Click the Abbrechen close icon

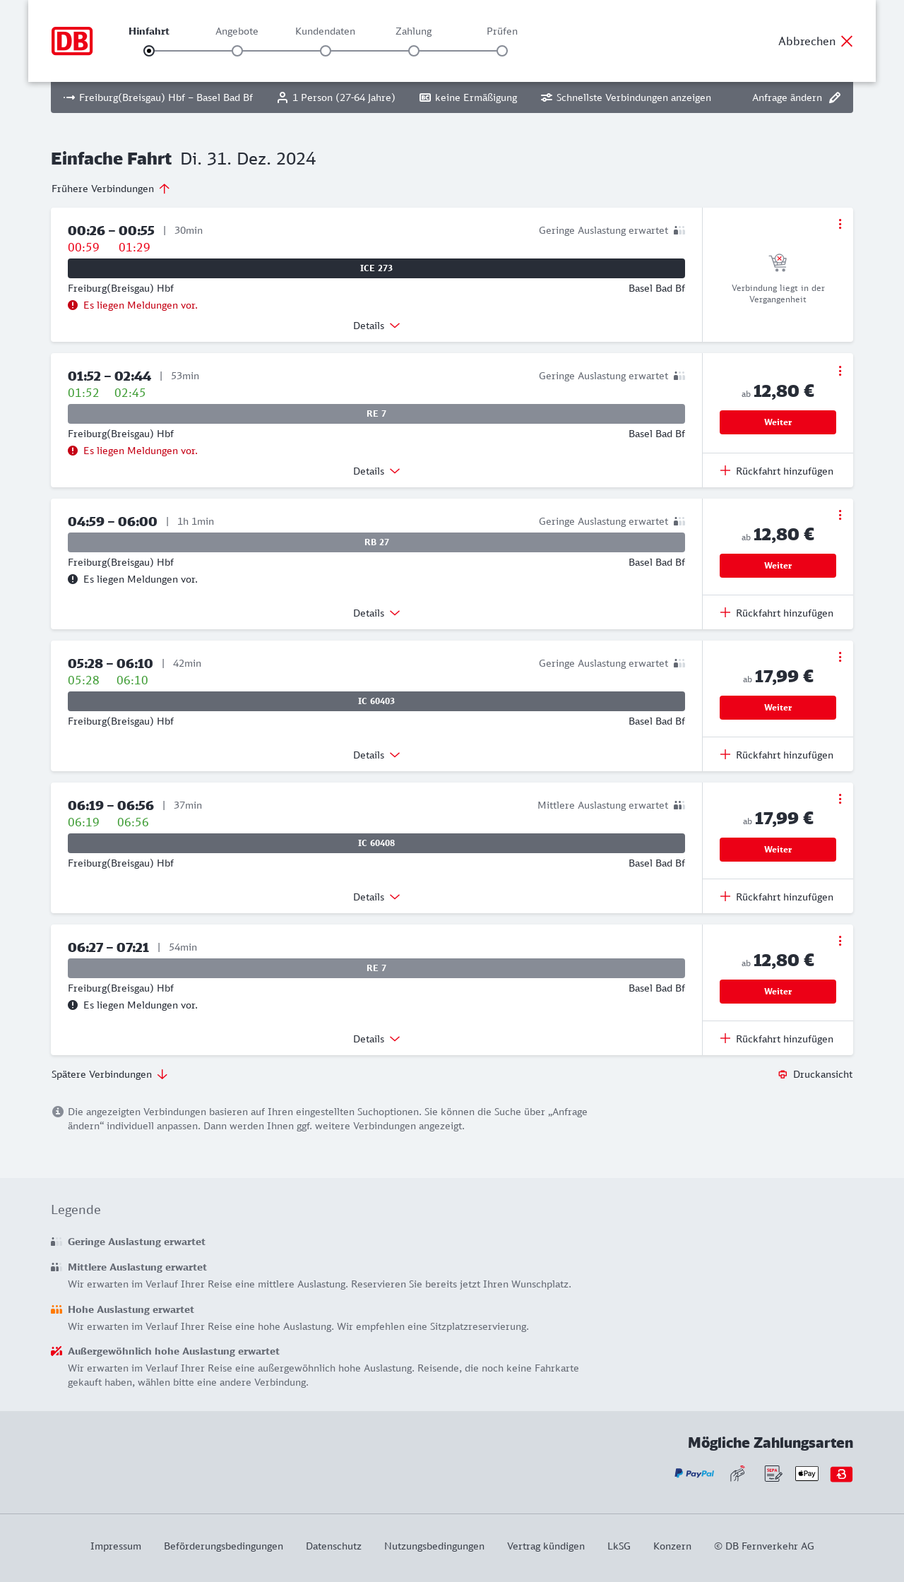[x=847, y=41]
